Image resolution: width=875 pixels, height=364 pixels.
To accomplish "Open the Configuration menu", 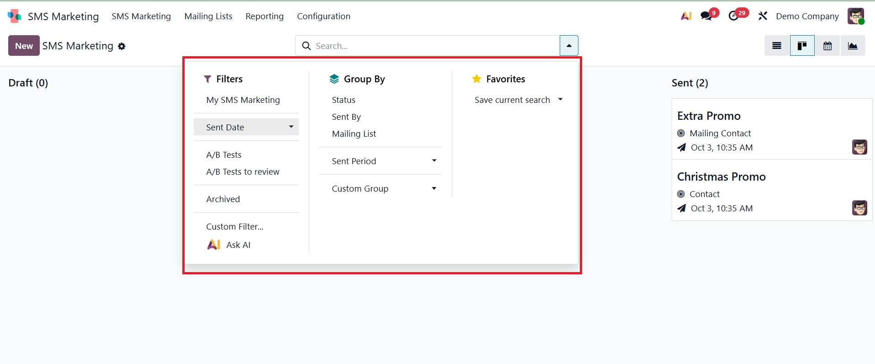I will coord(323,16).
